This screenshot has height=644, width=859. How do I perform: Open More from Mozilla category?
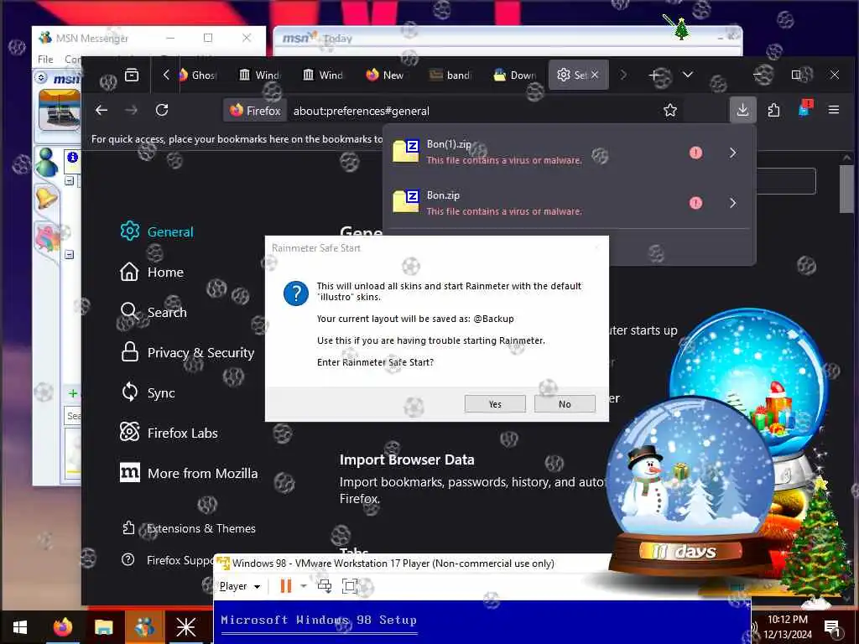point(189,473)
